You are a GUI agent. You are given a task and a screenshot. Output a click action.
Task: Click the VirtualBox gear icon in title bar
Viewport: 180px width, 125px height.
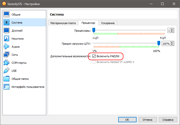4,4
